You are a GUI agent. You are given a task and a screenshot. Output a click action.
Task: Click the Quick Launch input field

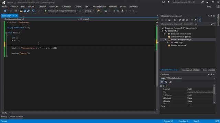coord(186,2)
